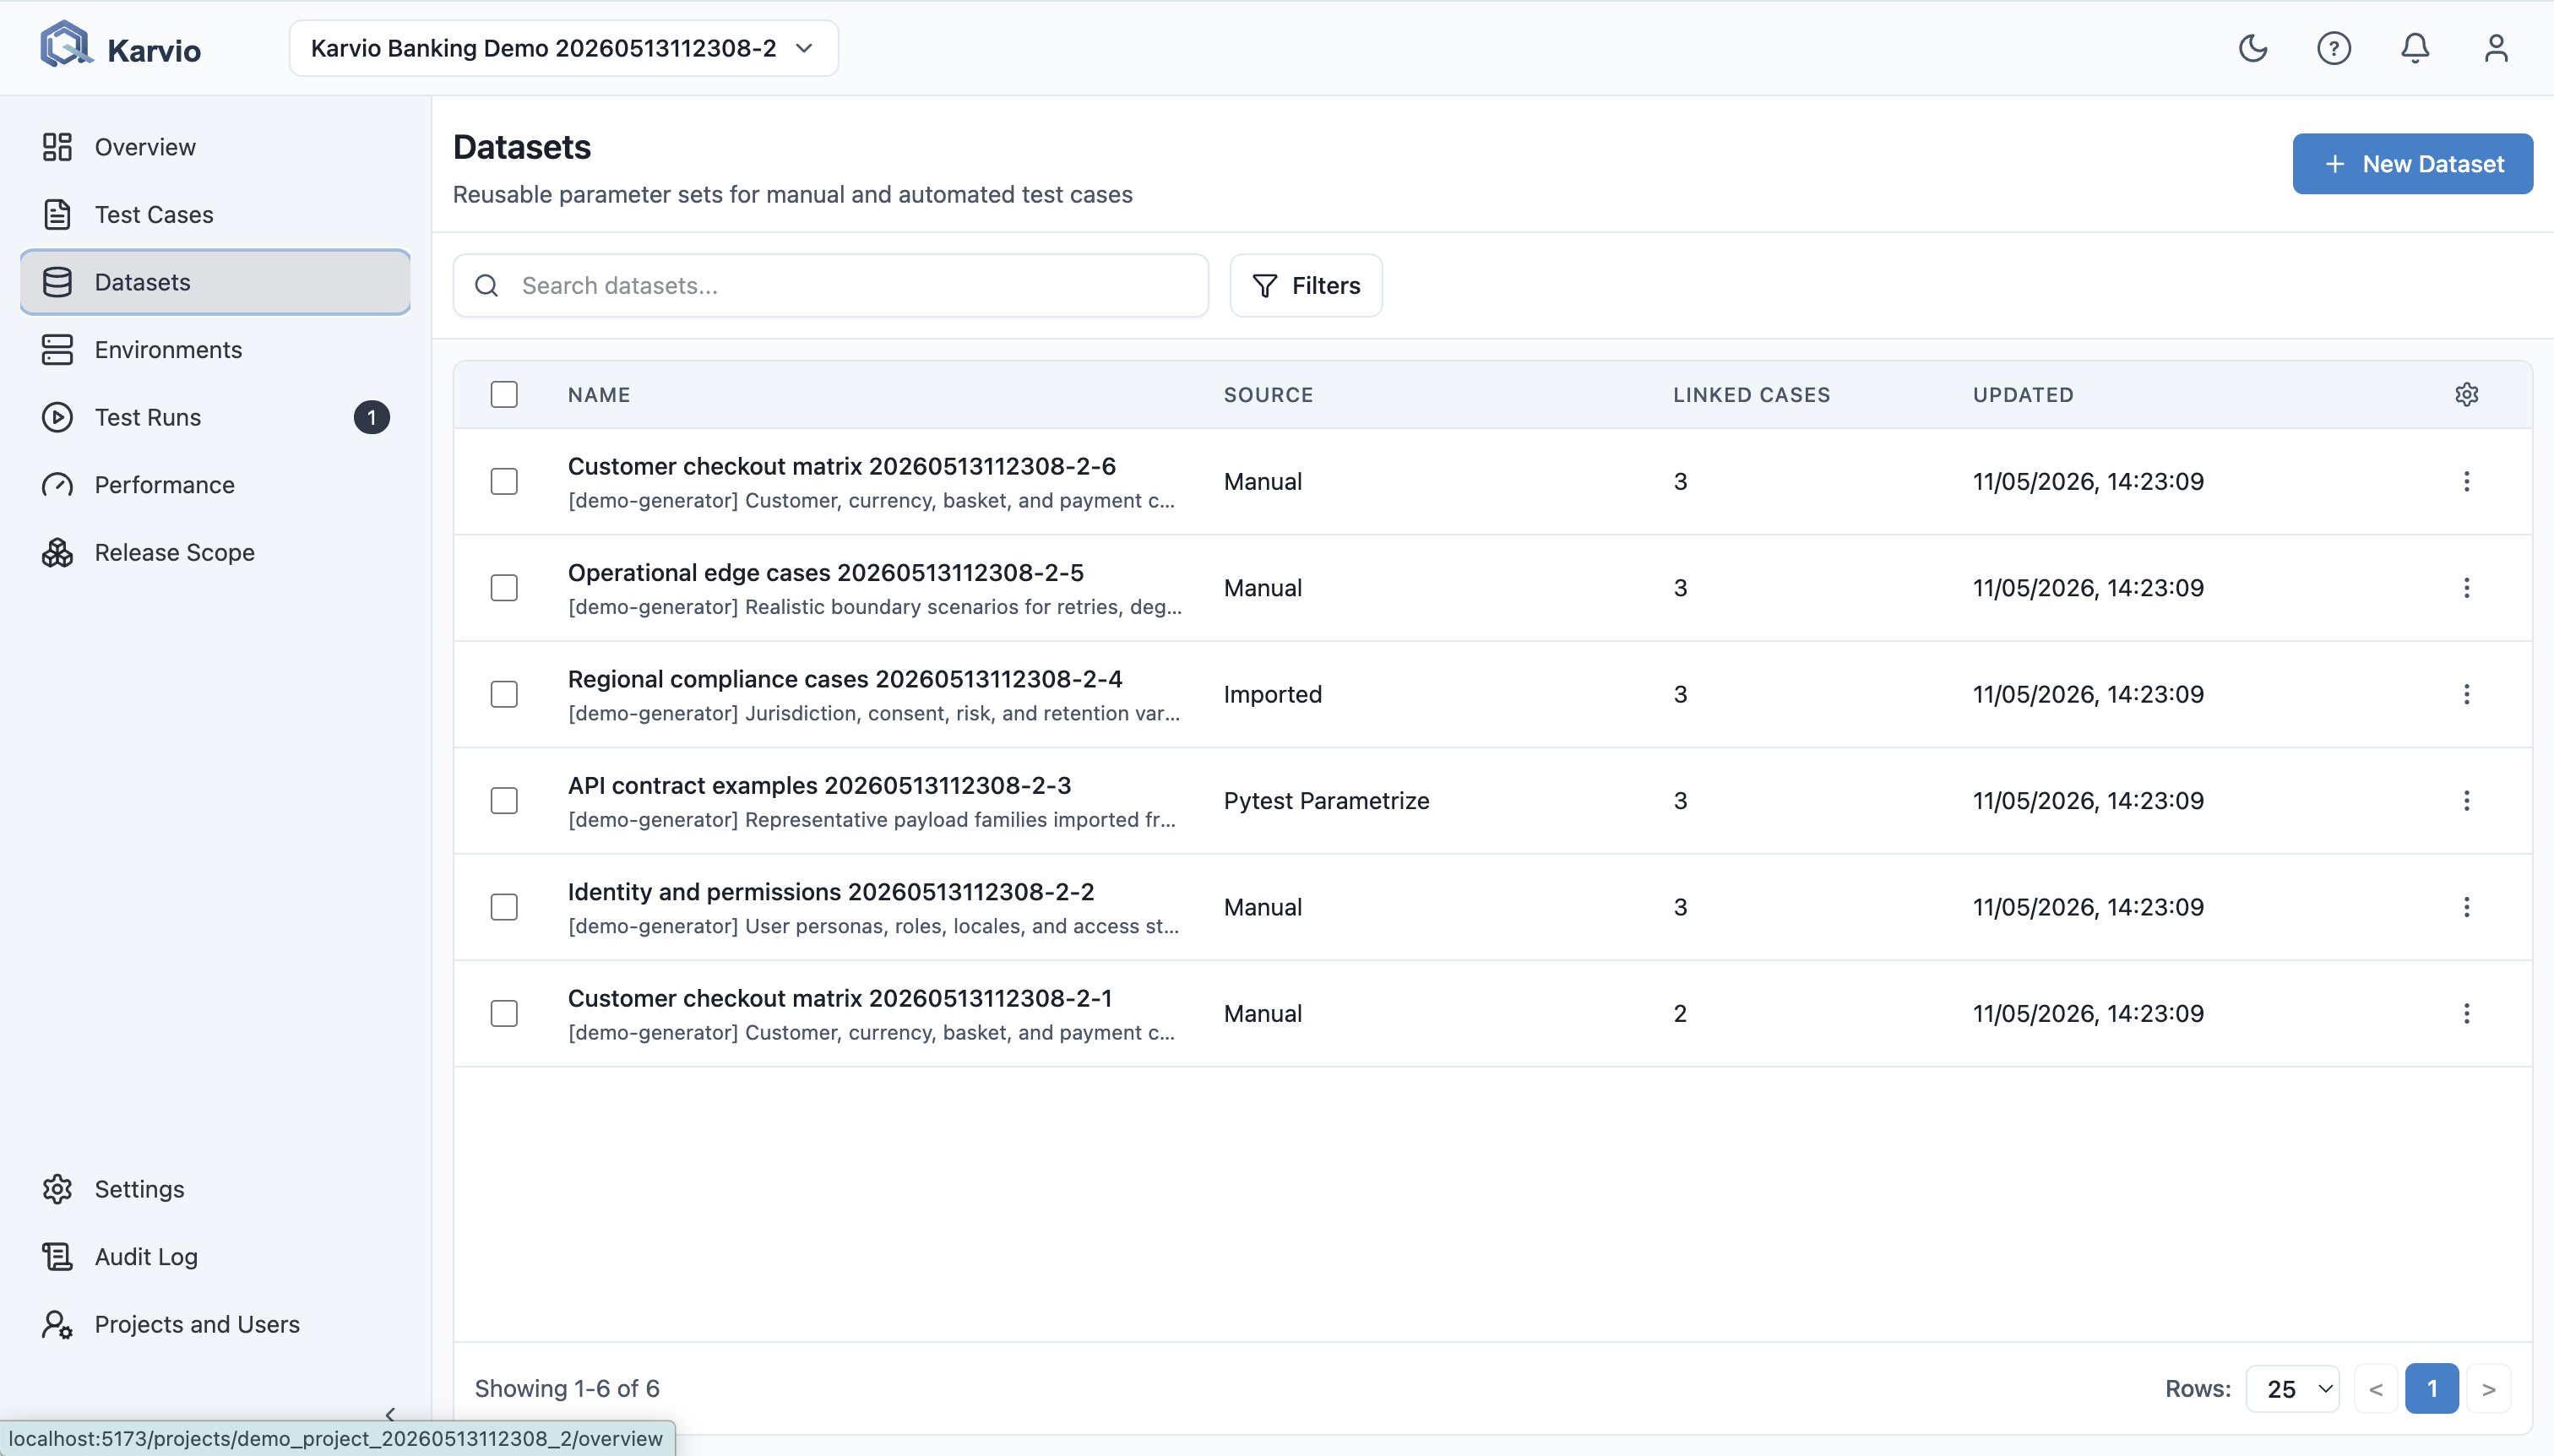Go to previous page arrow

(2376, 1388)
